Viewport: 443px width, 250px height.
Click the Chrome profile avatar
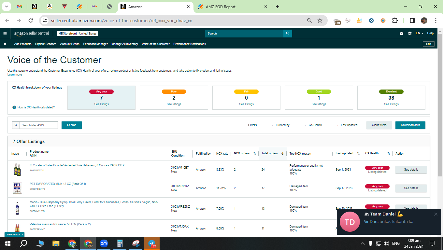click(424, 21)
